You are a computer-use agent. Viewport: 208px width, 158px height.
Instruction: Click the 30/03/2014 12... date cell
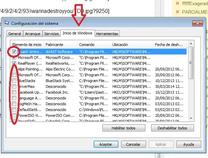pos(169,86)
